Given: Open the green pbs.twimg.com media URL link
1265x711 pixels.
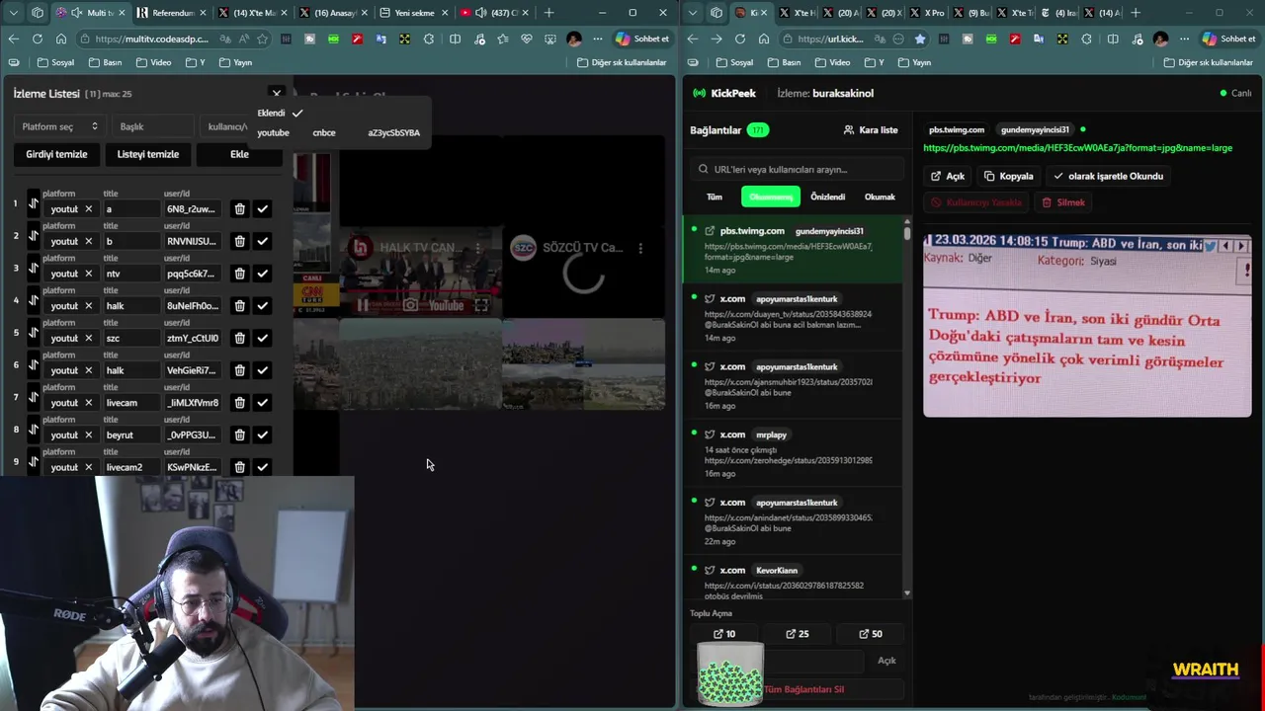Looking at the screenshot, I should pos(1077,148).
